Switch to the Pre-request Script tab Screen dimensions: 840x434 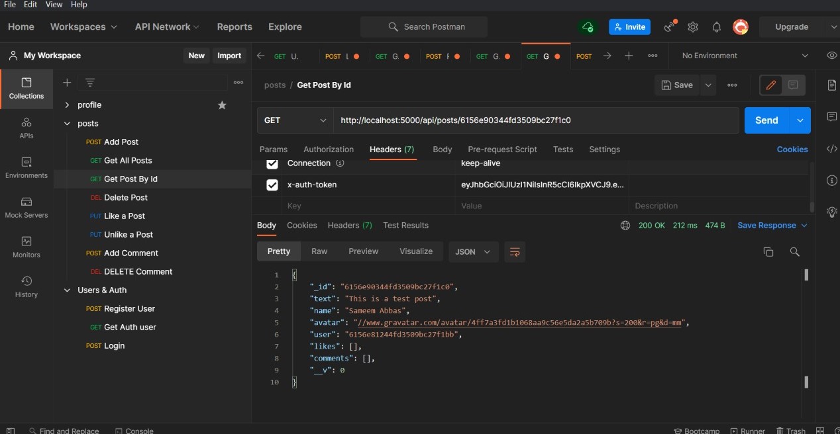point(502,150)
